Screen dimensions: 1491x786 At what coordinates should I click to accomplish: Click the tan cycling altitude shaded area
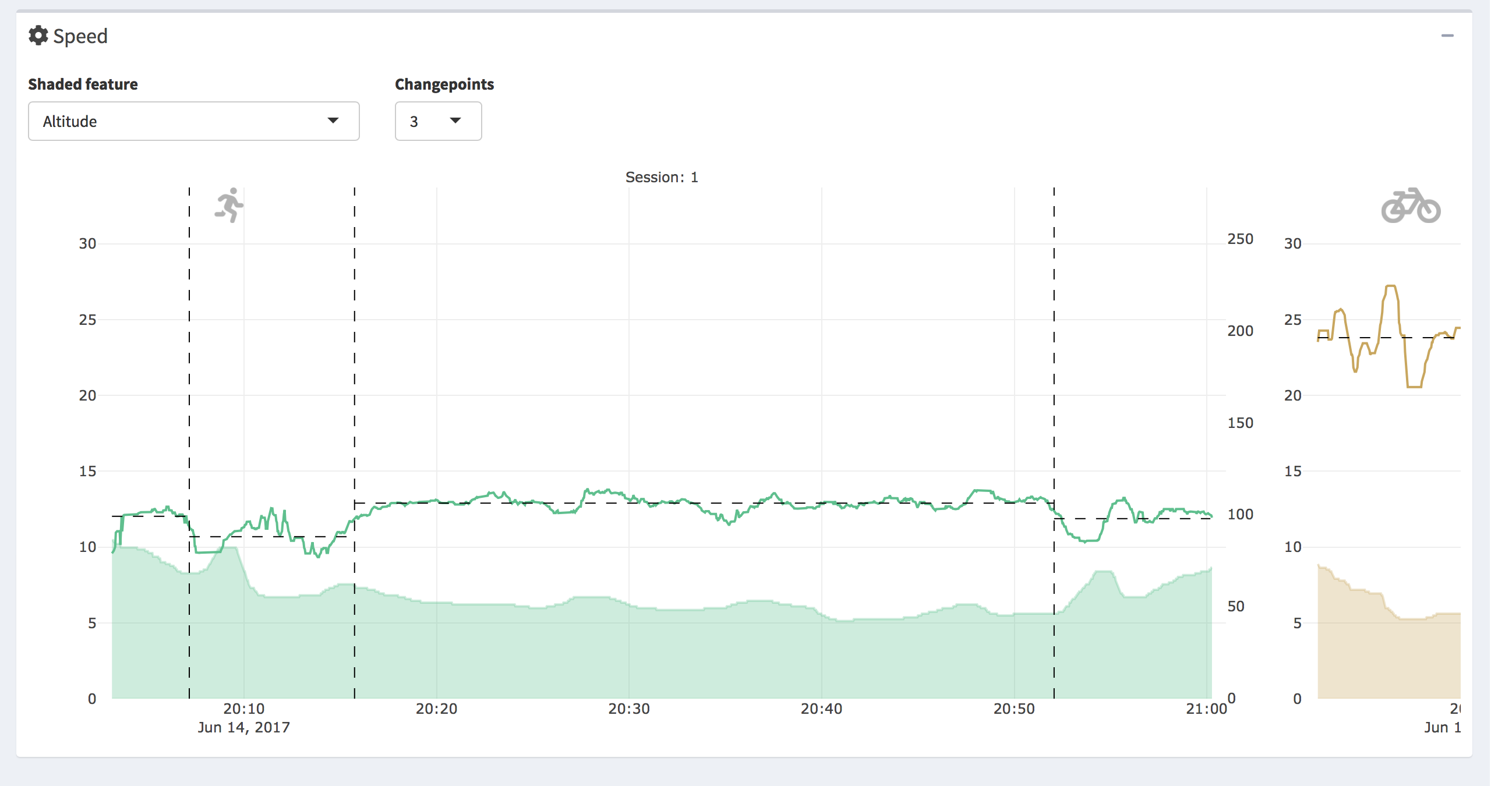(1386, 658)
